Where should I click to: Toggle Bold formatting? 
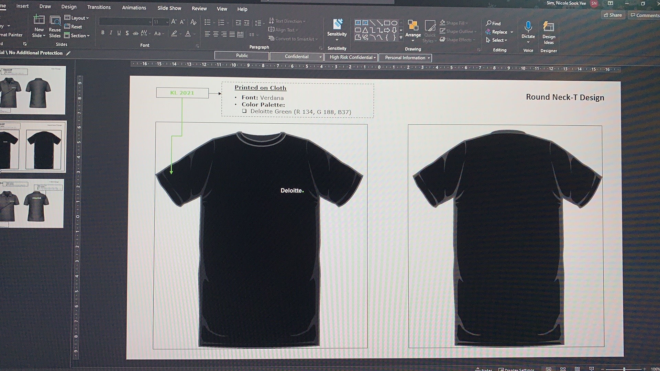click(102, 33)
